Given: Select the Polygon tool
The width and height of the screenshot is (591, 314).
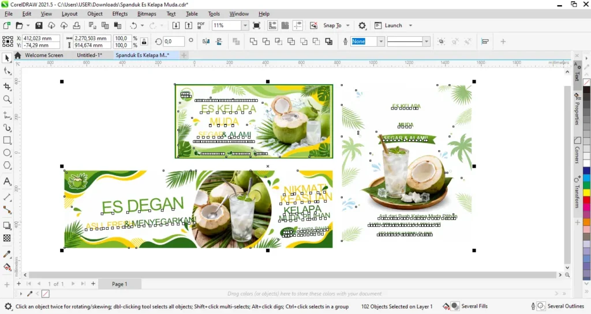Looking at the screenshot, I should (x=7, y=165).
